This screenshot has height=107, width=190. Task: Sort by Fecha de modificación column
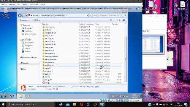click(86, 24)
